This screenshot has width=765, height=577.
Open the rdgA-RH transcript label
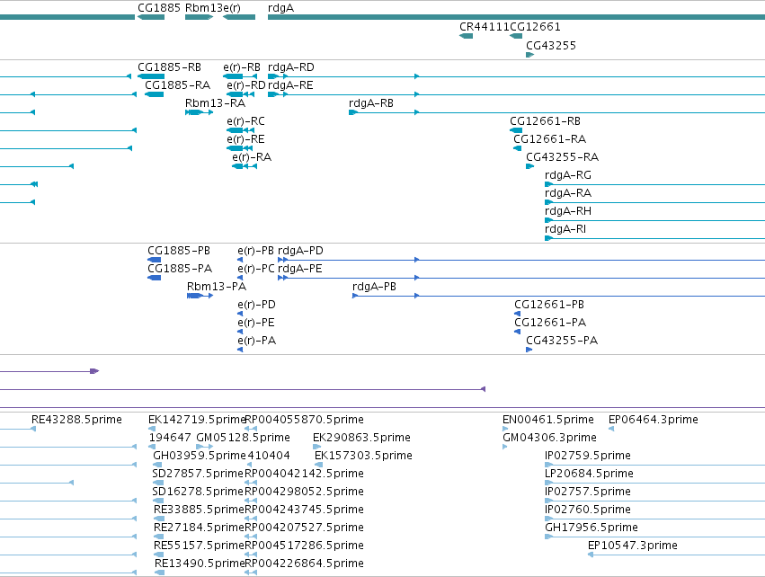click(568, 211)
